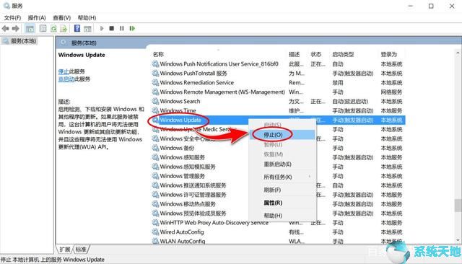
Task: Pause service with the pause toolbar icon
Action: [122, 28]
